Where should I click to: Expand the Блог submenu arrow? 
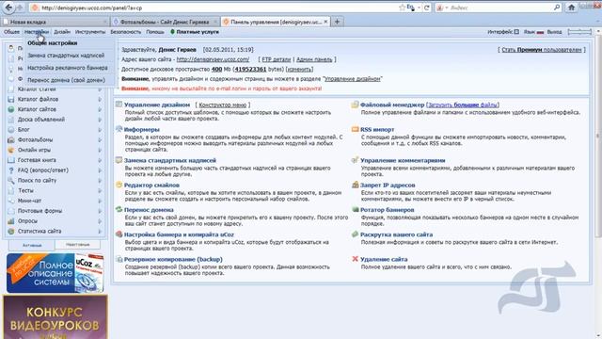100,130
